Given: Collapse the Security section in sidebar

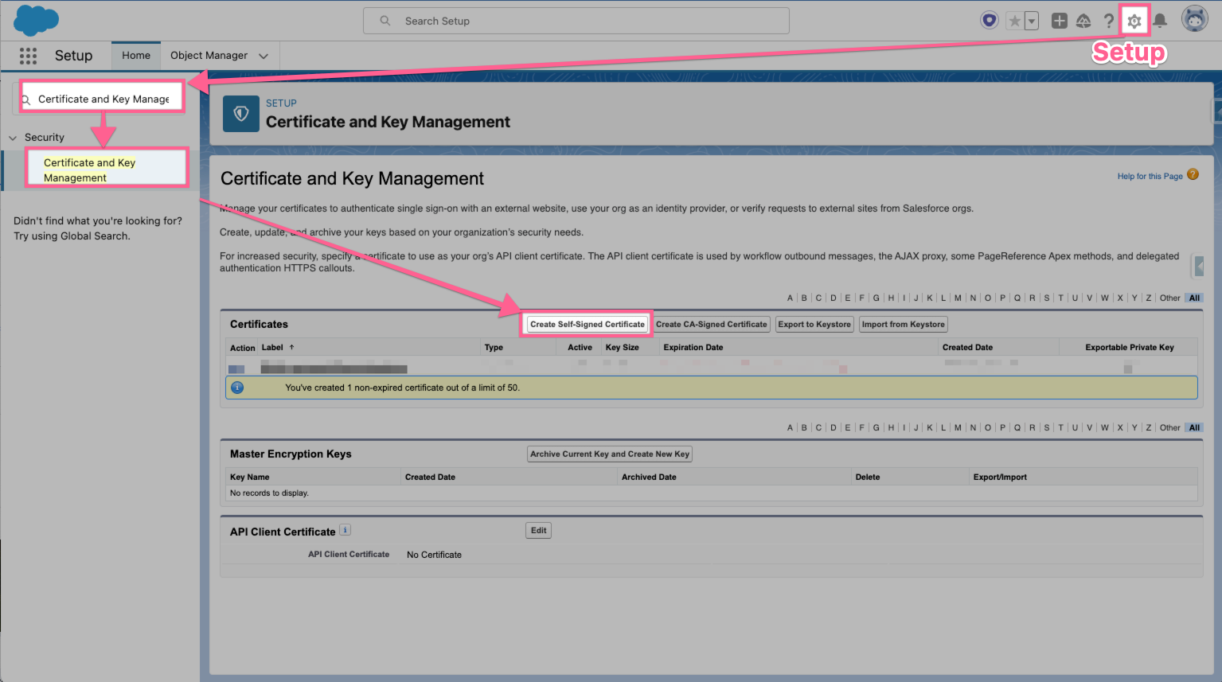Looking at the screenshot, I should [13, 137].
